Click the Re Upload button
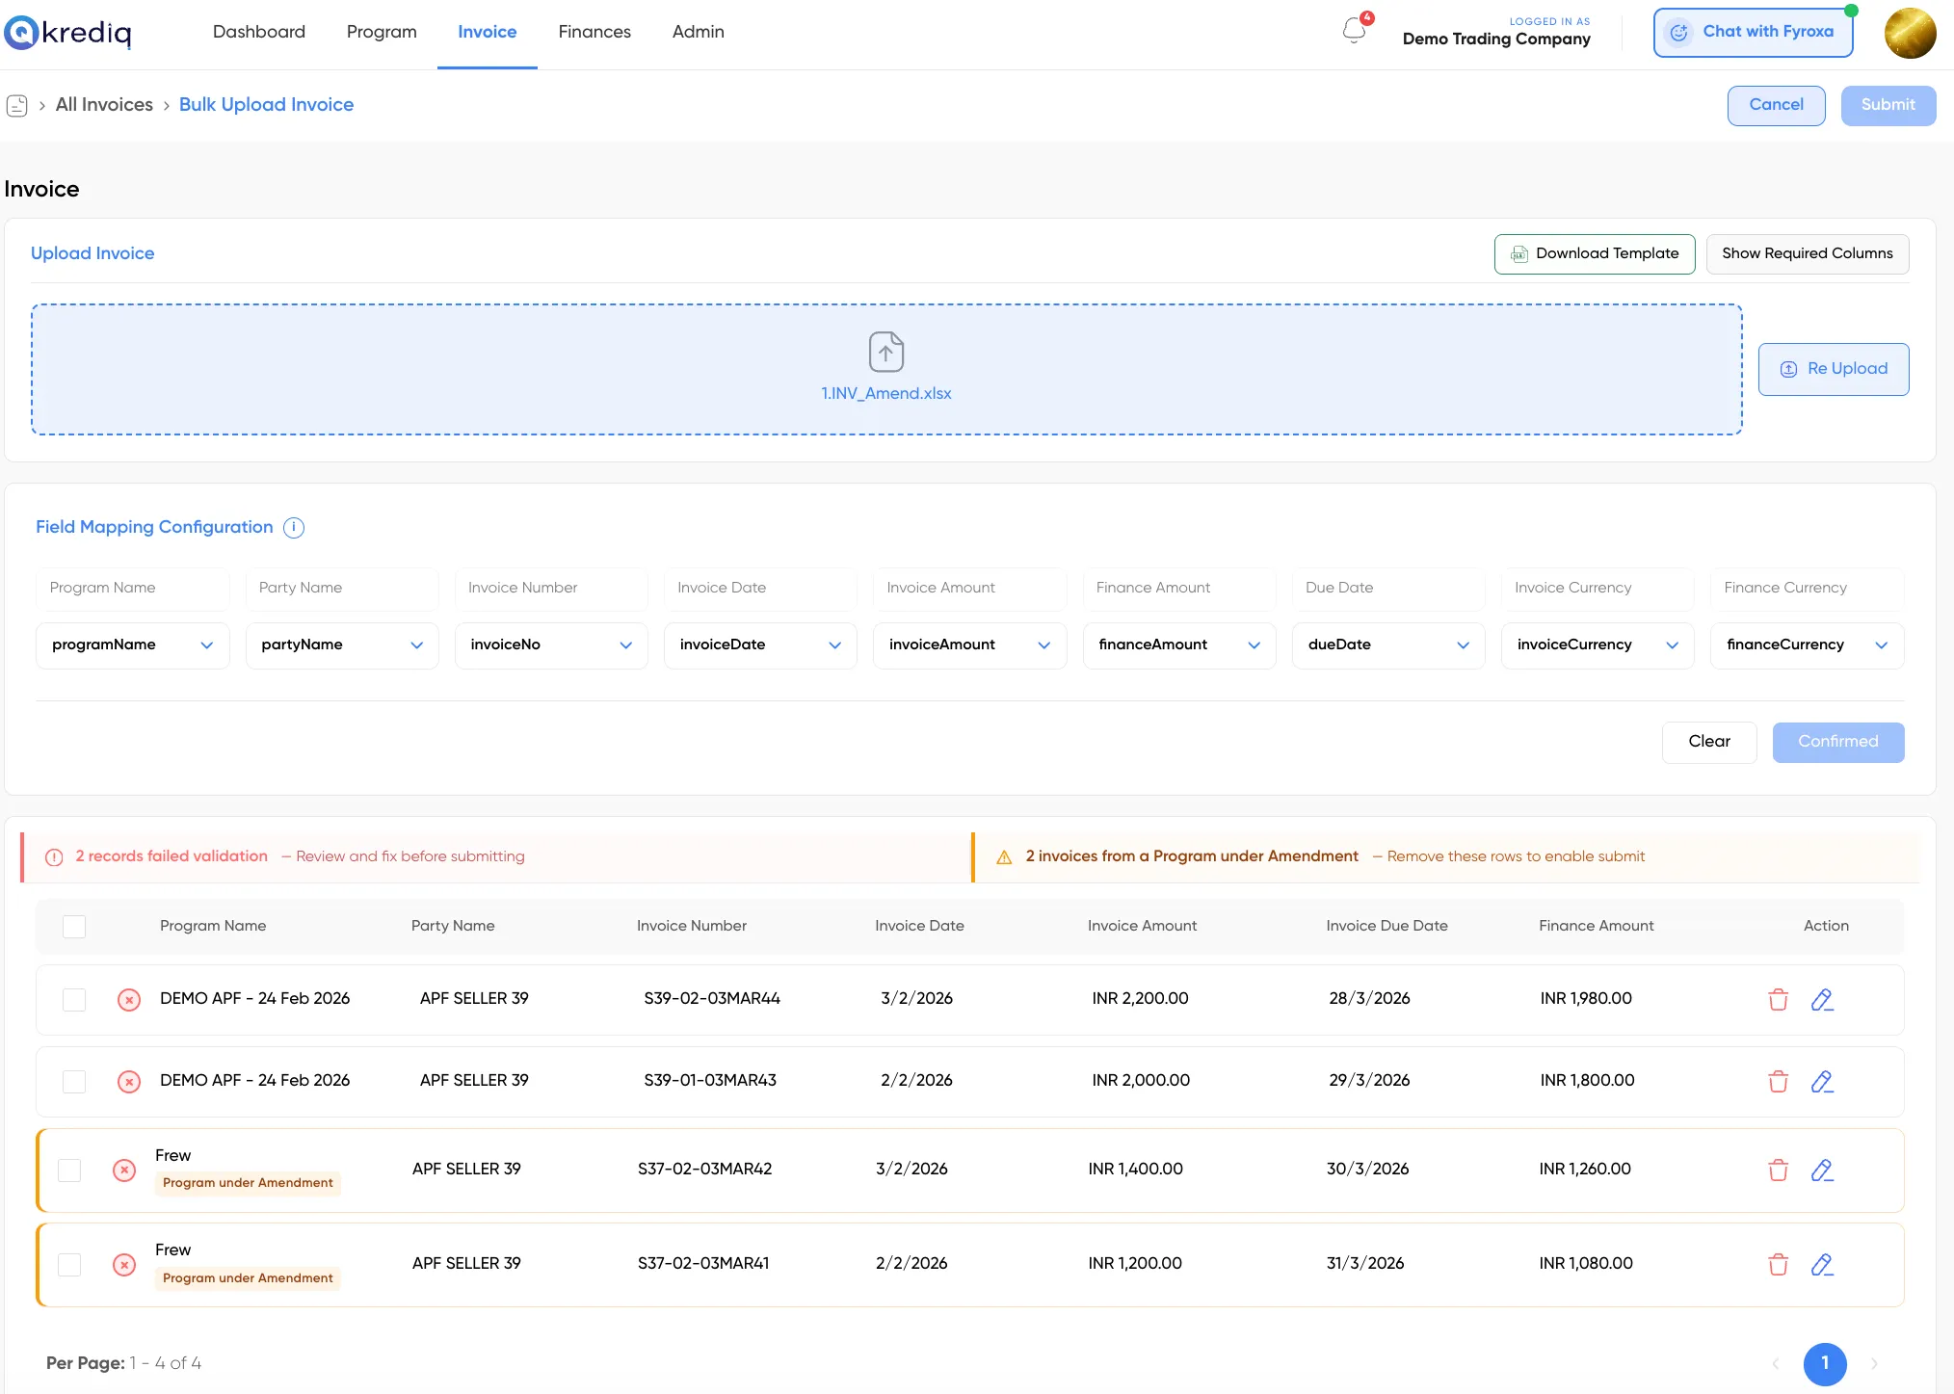The image size is (1954, 1394). [1834, 369]
